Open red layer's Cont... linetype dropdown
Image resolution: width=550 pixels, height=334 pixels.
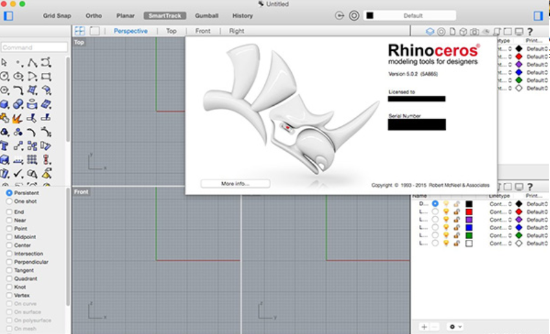click(x=500, y=212)
